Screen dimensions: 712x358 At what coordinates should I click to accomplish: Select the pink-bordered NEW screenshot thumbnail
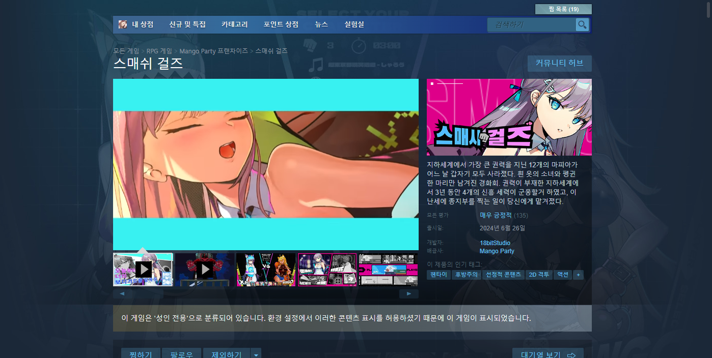pos(327,270)
